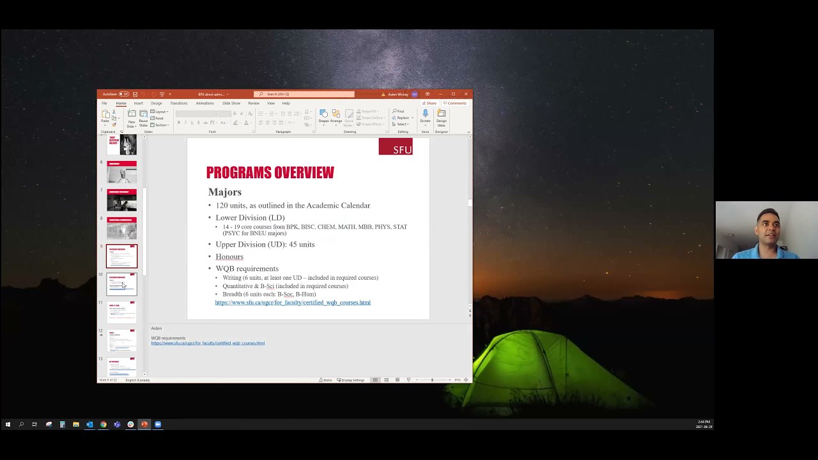Open the WQB link in notes pane
Viewport: 818px width, 460px height.
[x=208, y=343]
